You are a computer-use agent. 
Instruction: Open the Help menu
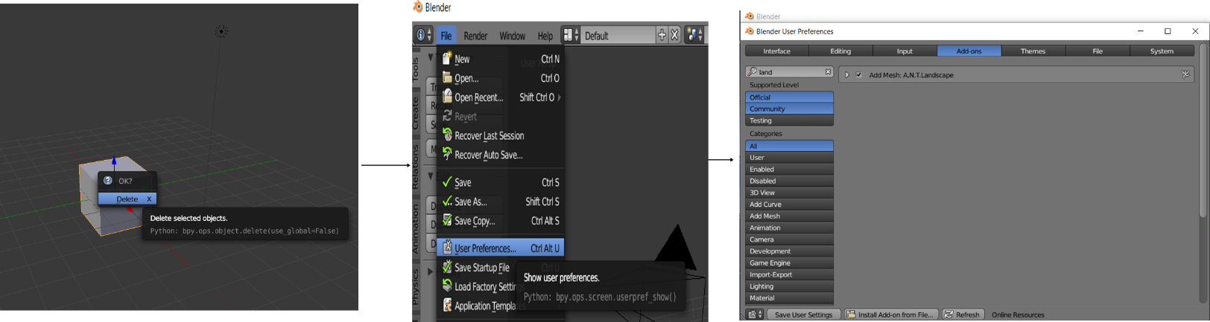click(x=545, y=36)
